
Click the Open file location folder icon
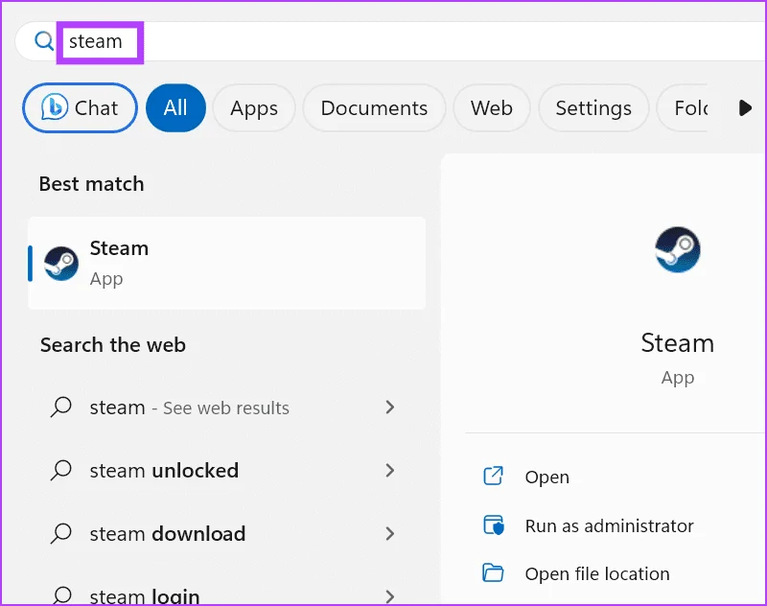[x=493, y=572]
